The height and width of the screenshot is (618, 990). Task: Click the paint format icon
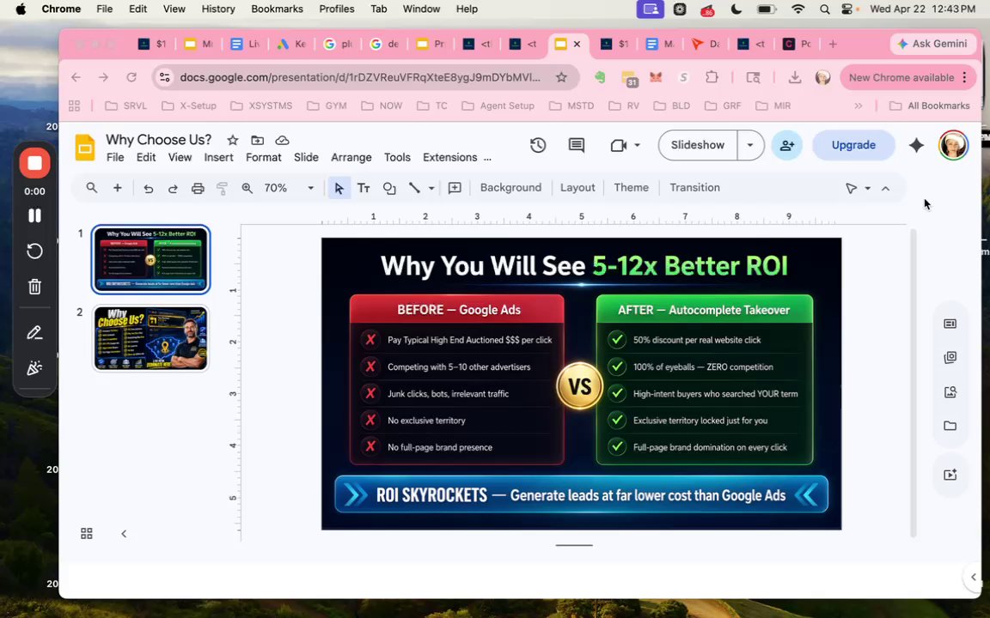pos(223,188)
